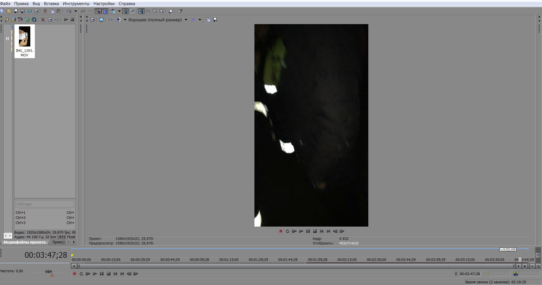Open Project Video Properties in the preview toolbar

tap(93, 20)
